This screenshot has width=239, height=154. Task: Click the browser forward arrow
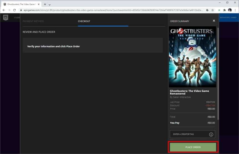tap(9, 10)
